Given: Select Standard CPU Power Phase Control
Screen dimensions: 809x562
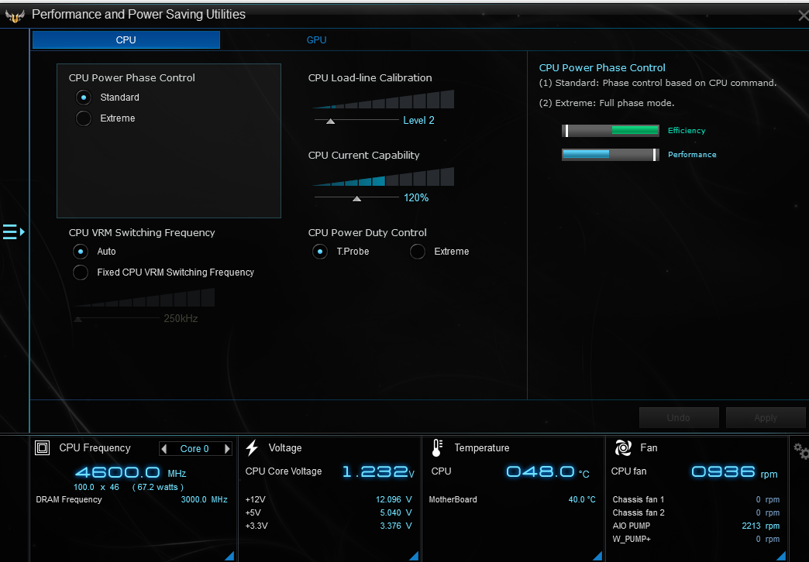Looking at the screenshot, I should [x=84, y=98].
